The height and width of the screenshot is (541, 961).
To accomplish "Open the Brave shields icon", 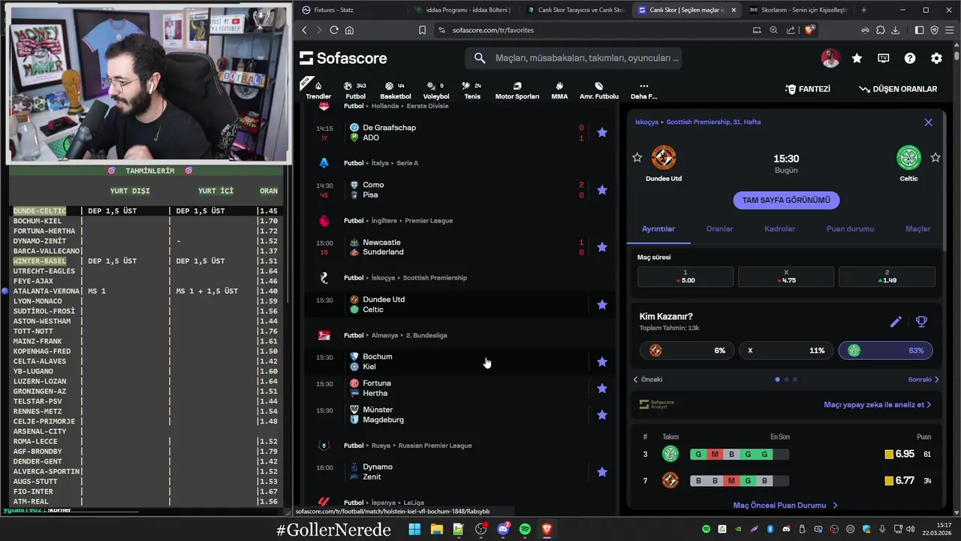I will tap(809, 30).
